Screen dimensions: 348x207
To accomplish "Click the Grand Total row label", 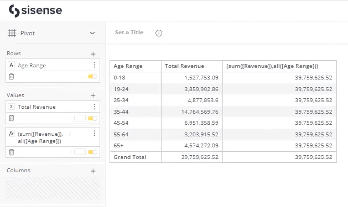I will [x=130, y=157].
